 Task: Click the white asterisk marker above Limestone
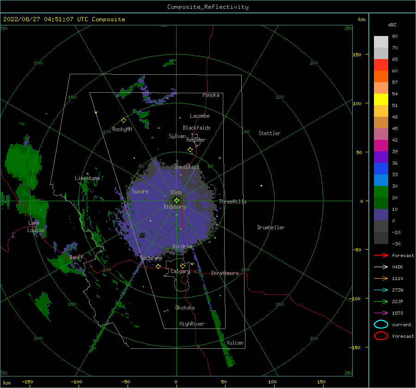(x=87, y=174)
